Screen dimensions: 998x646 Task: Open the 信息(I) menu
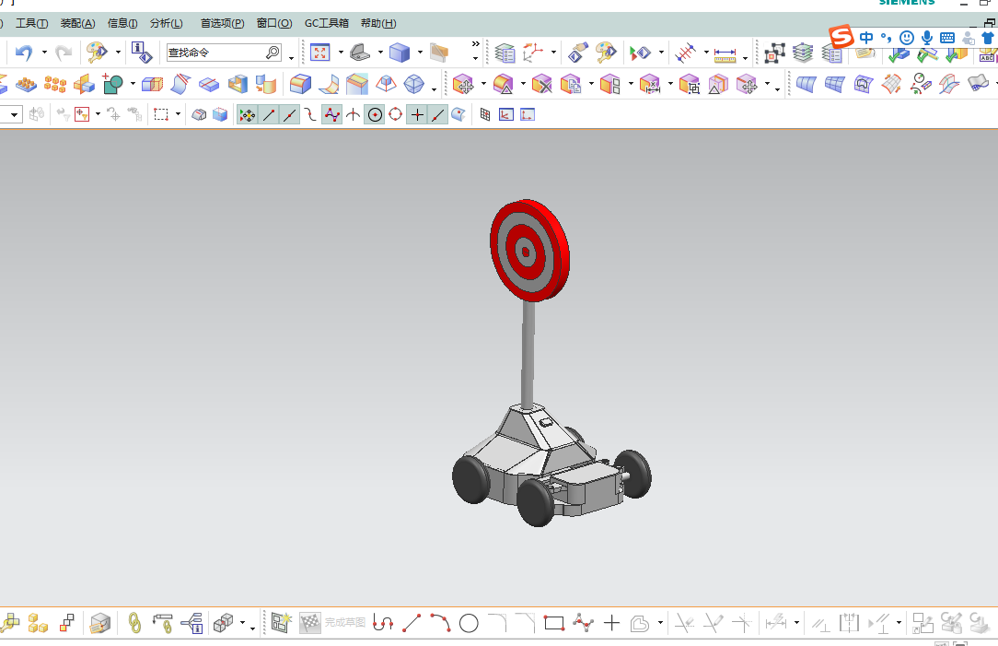tap(122, 24)
